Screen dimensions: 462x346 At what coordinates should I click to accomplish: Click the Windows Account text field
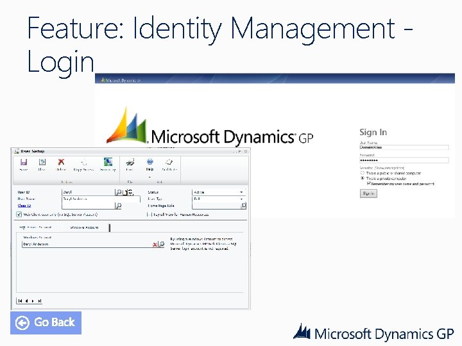(87, 244)
